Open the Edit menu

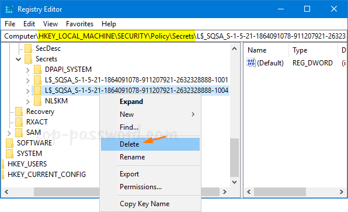pos(29,24)
